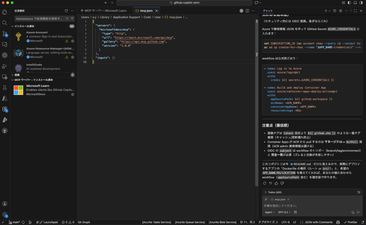
Task: Toggle the secondary side bar
Action: [361, 3]
